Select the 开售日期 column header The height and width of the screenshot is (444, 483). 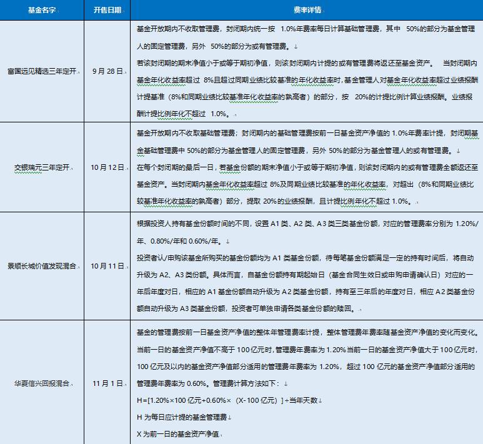click(x=107, y=11)
